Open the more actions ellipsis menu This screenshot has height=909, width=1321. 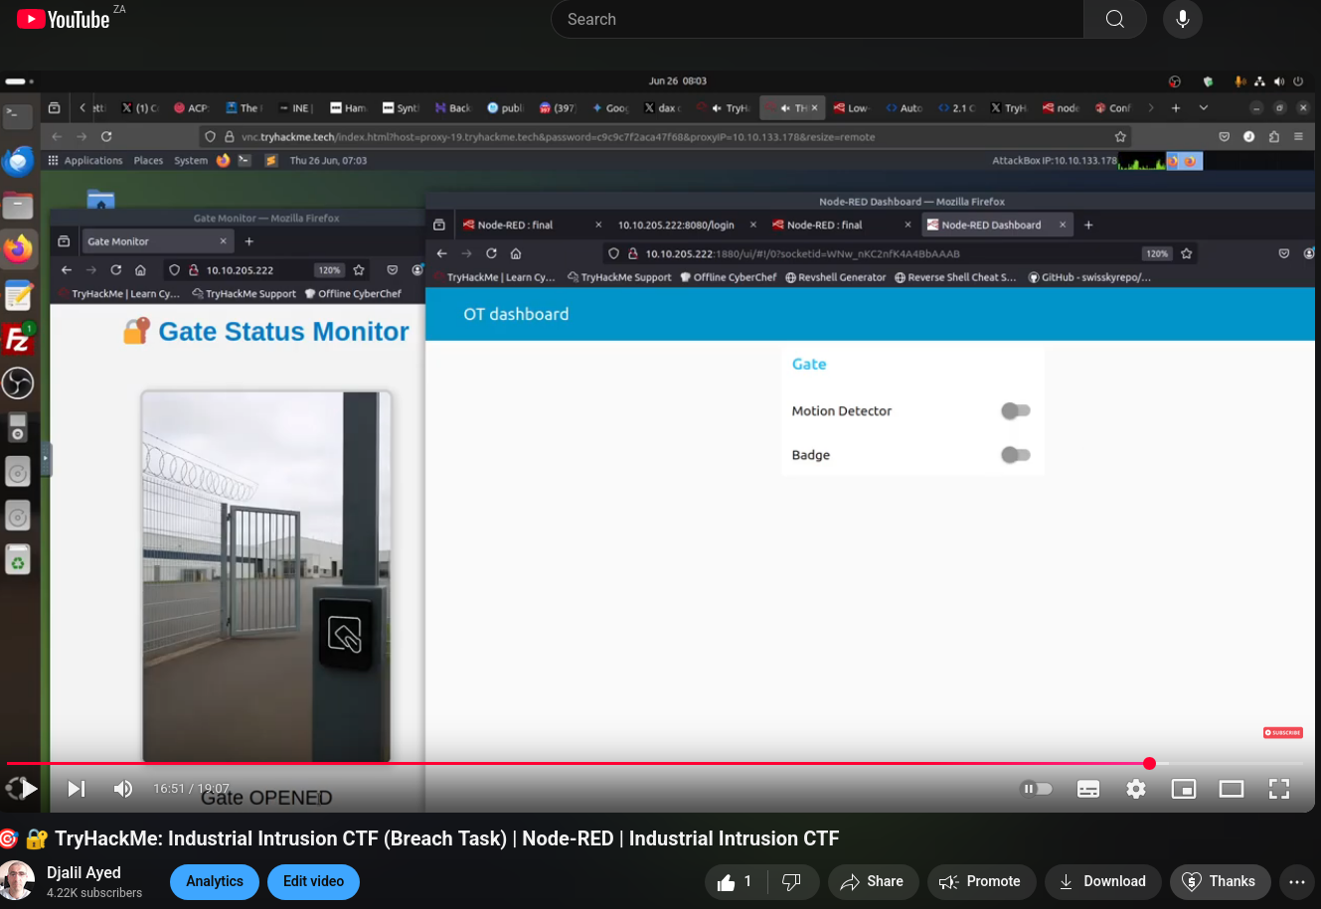[1296, 881]
